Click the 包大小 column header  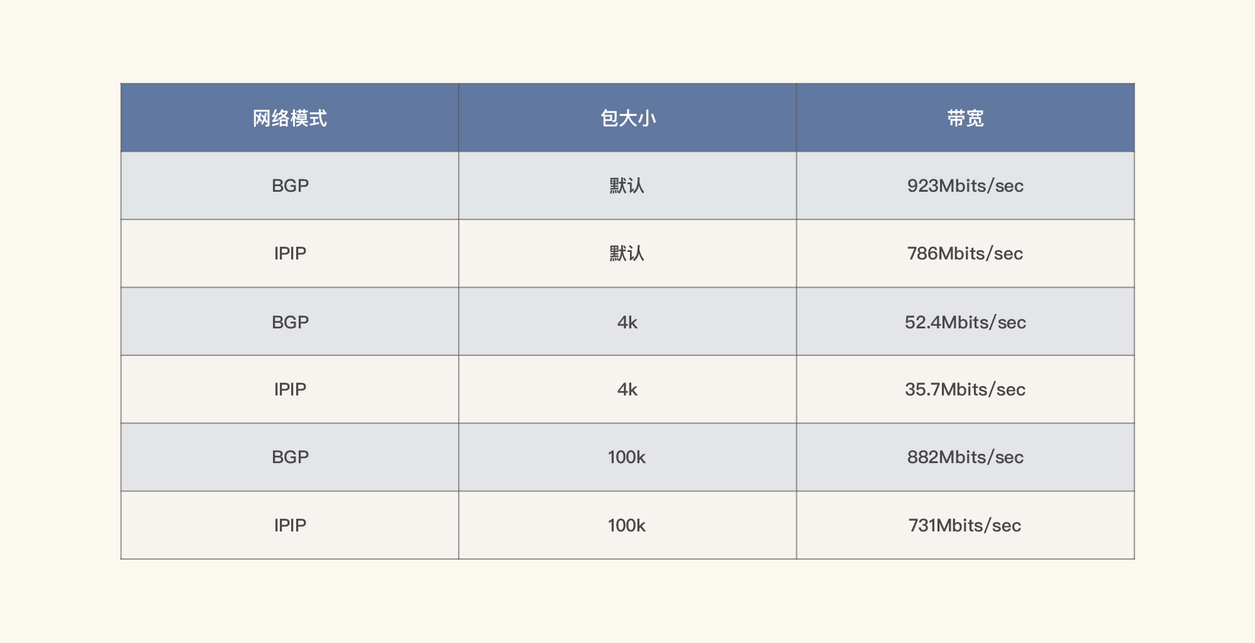(627, 118)
